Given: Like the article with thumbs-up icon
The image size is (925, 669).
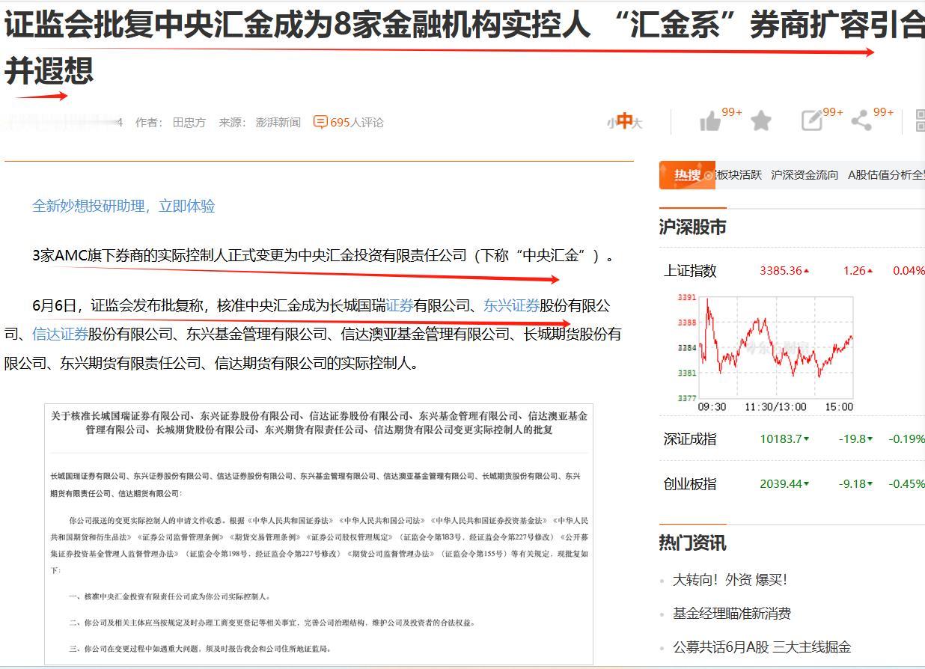Looking at the screenshot, I should [710, 121].
